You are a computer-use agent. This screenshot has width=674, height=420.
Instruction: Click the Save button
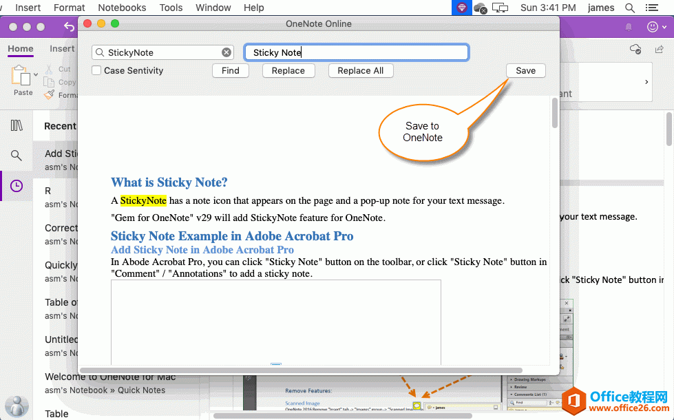click(525, 70)
